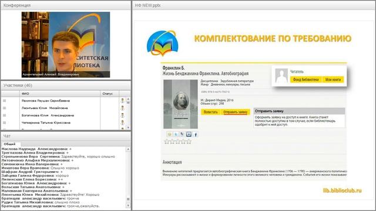This screenshot has width=376, height=211.
Task: Click chat message from Игнатова ВераВрамовна
Action: coord(41,168)
